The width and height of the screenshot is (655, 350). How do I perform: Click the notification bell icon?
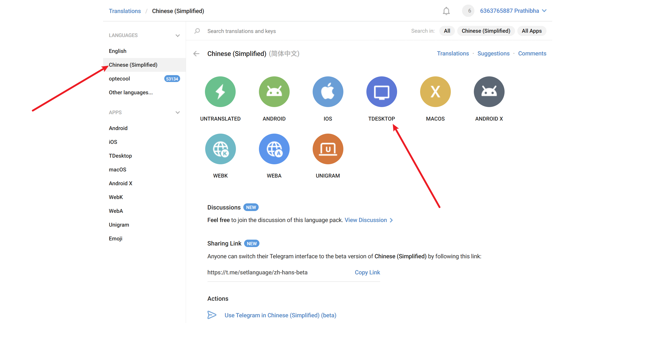point(446,11)
